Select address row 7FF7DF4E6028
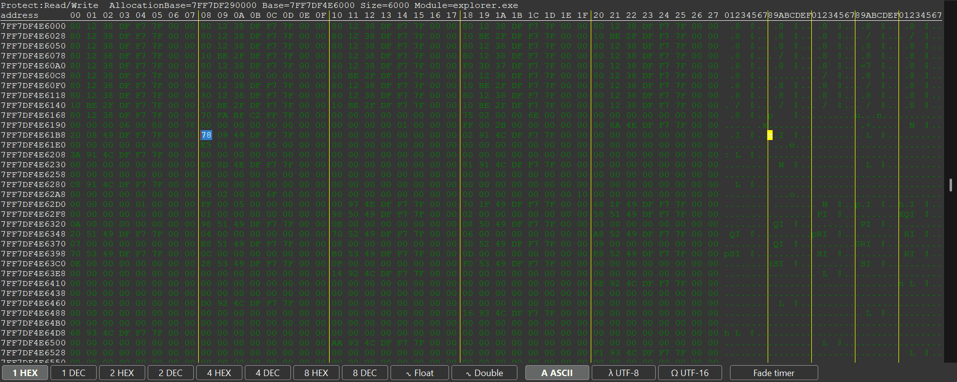Screen dimensions: 957x382 [33, 36]
